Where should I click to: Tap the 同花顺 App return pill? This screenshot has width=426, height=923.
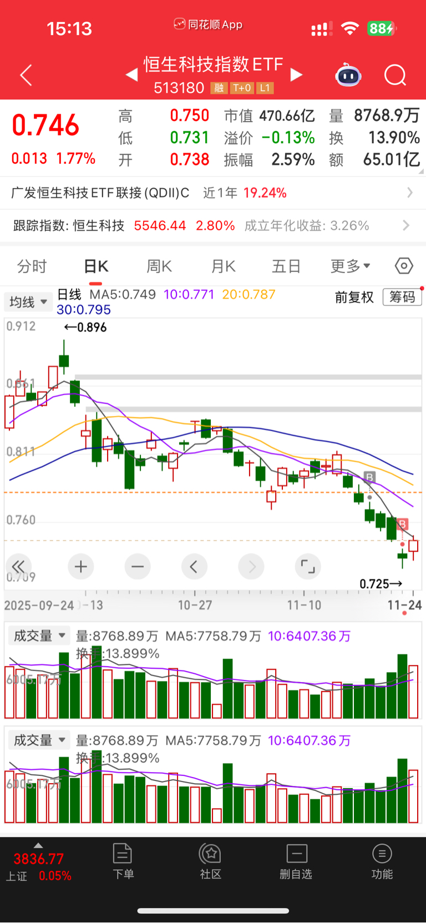pyautogui.click(x=209, y=24)
